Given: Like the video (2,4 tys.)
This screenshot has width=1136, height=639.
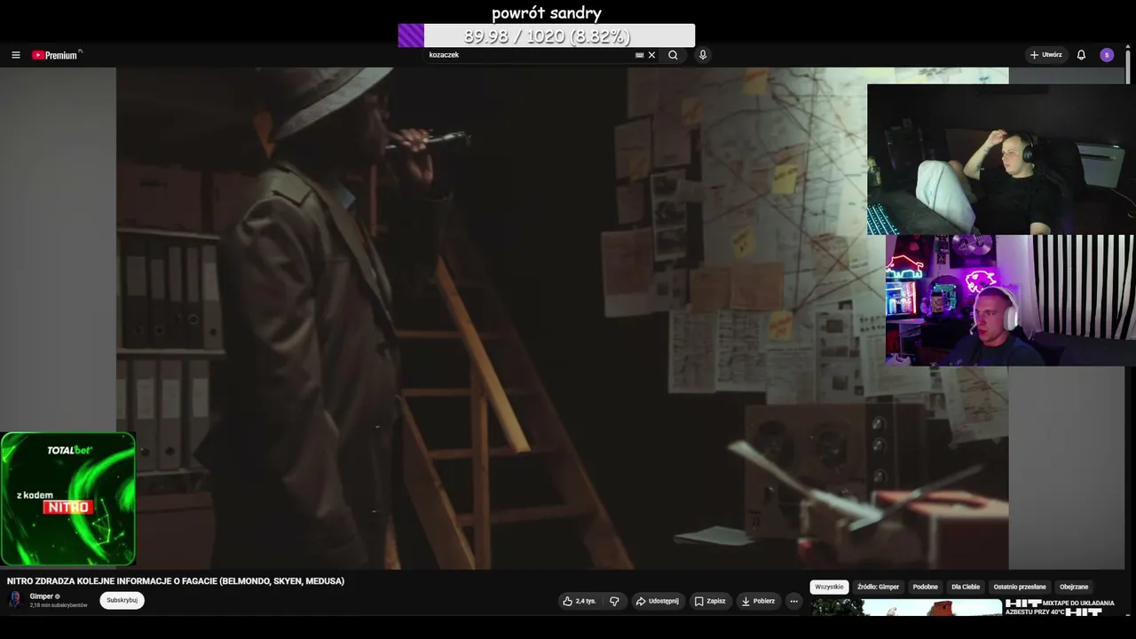Looking at the screenshot, I should (x=580, y=601).
